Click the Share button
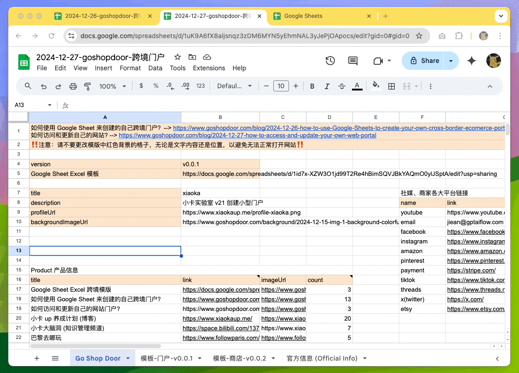Viewport: 519px width, 373px height. click(x=424, y=61)
